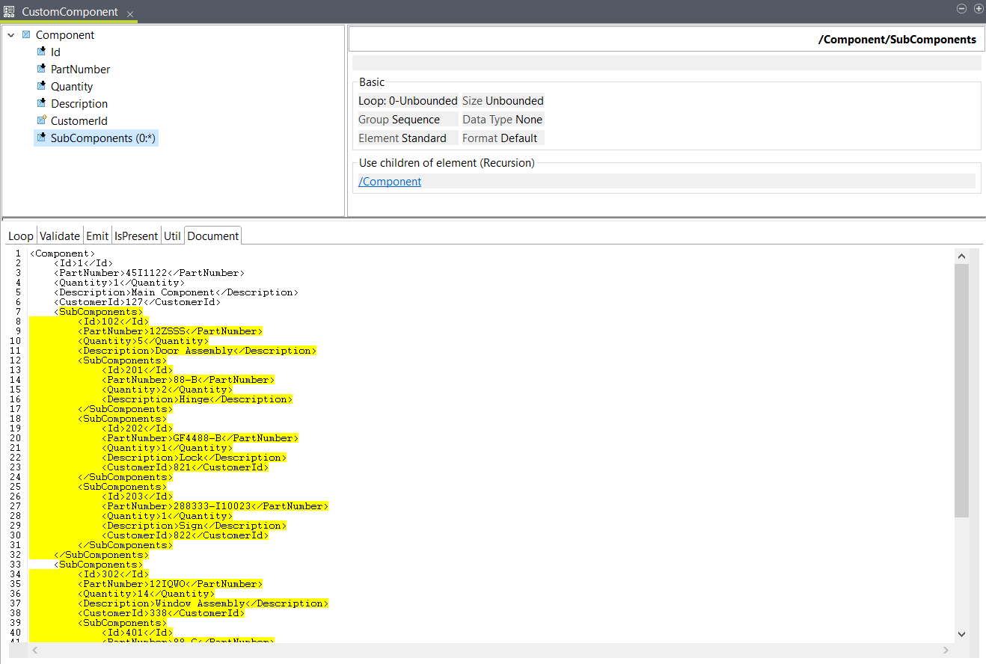
Task: Click the PartNumber element icon
Action: tap(42, 70)
